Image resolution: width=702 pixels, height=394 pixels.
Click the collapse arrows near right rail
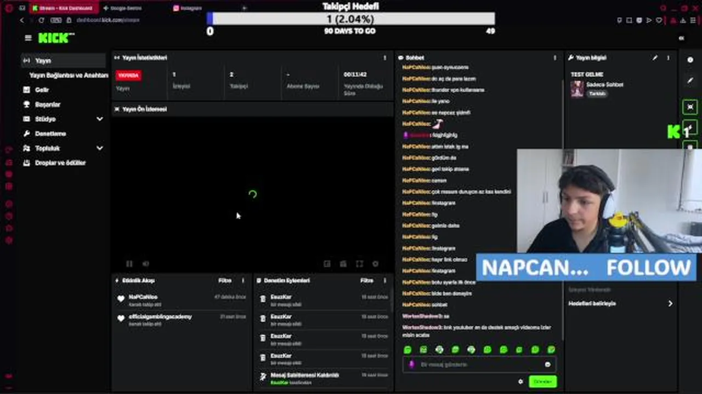pos(681,38)
